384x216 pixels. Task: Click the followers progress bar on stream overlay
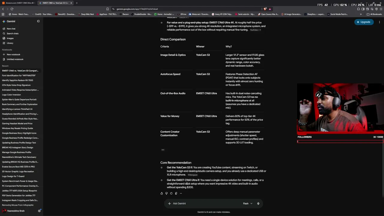340,142
